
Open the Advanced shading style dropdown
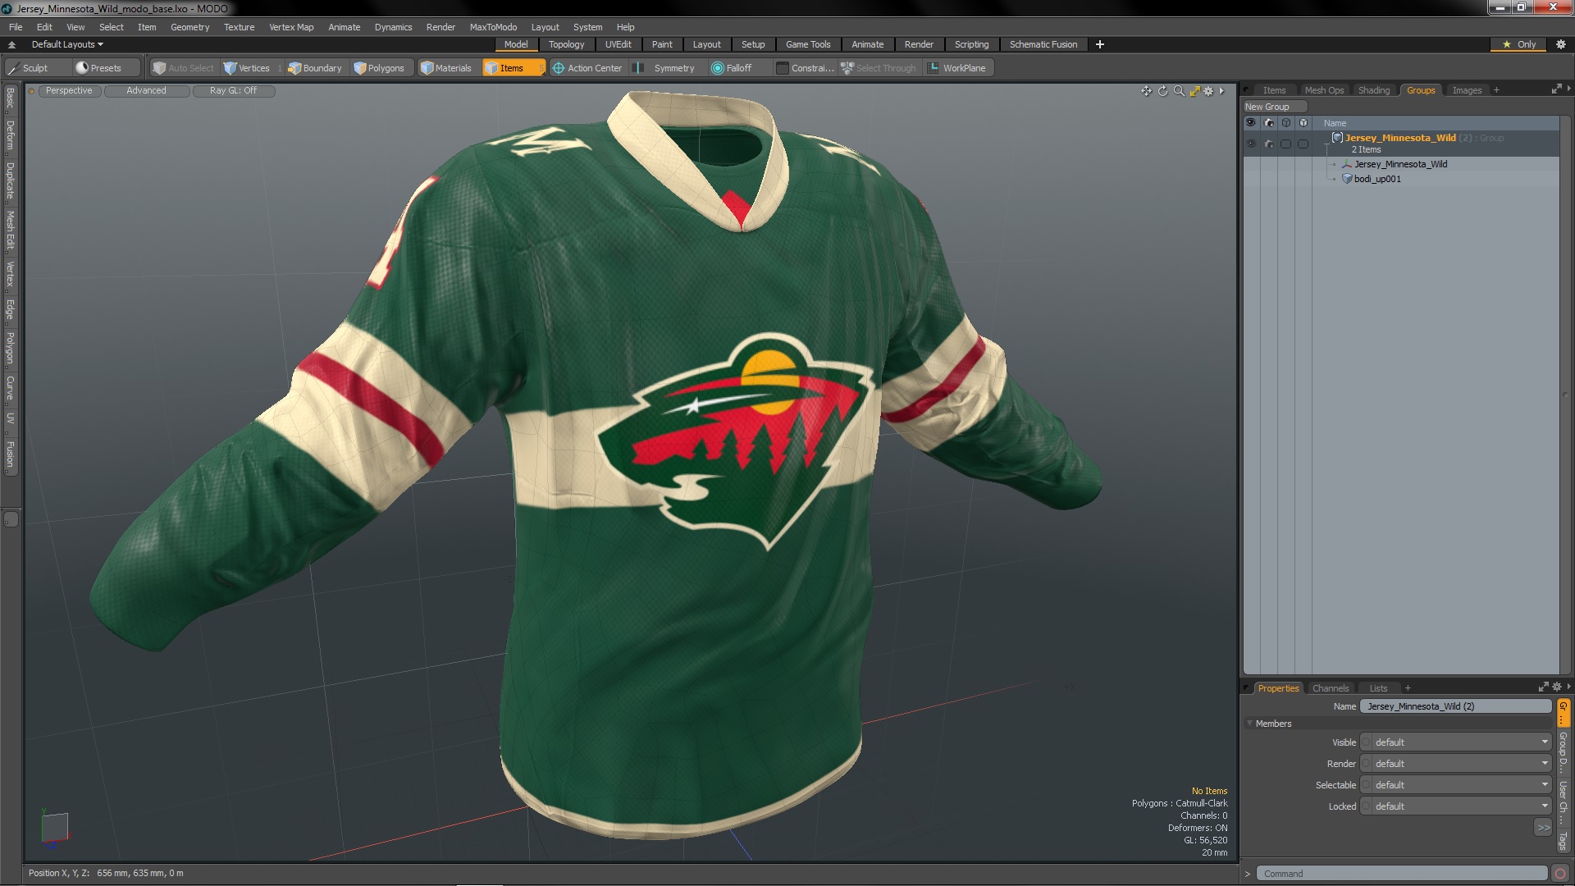click(x=146, y=91)
